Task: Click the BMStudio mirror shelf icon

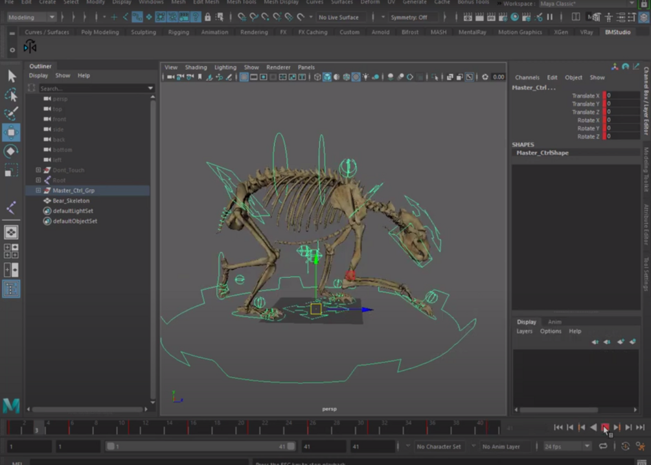Action: pos(30,47)
